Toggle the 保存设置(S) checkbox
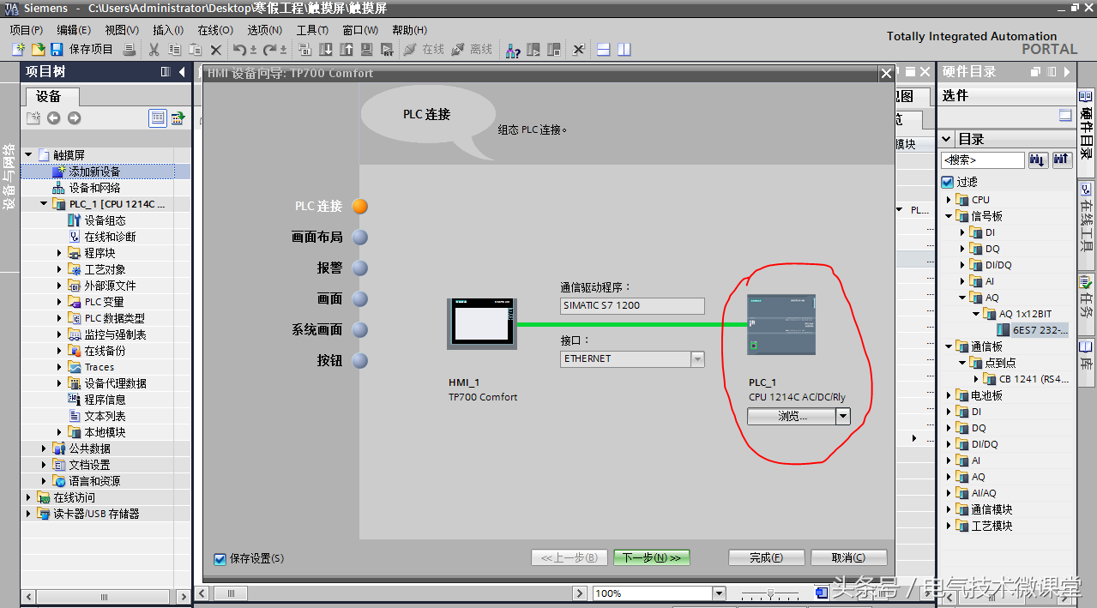Screen dimensions: 1097x608 pyautogui.click(x=220, y=559)
